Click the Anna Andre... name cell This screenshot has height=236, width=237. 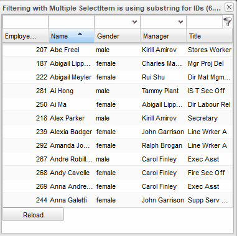(72, 186)
